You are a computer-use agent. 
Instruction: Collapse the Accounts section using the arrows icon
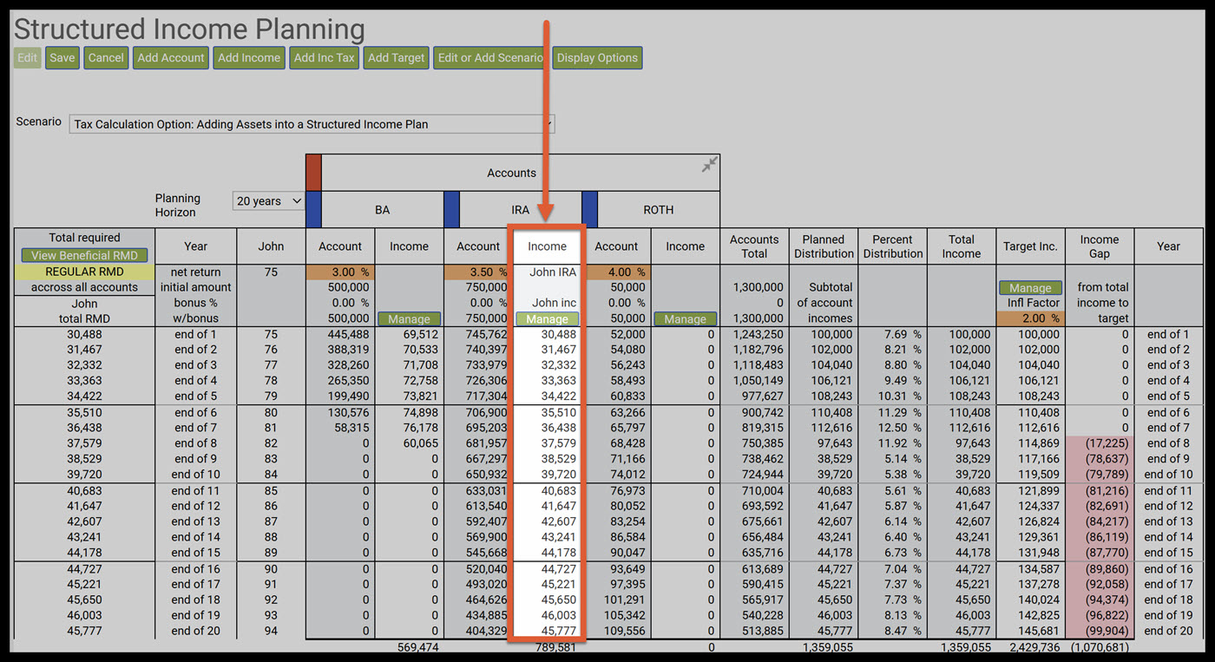point(710,164)
